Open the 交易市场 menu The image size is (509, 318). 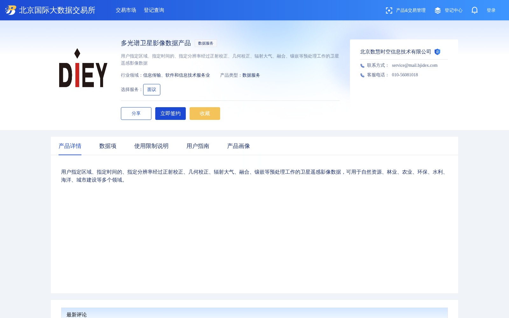coord(126,10)
